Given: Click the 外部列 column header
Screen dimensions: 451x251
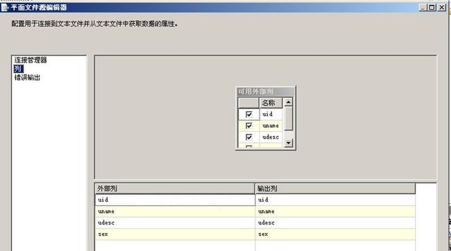Looking at the screenshot, I should [x=175, y=189].
